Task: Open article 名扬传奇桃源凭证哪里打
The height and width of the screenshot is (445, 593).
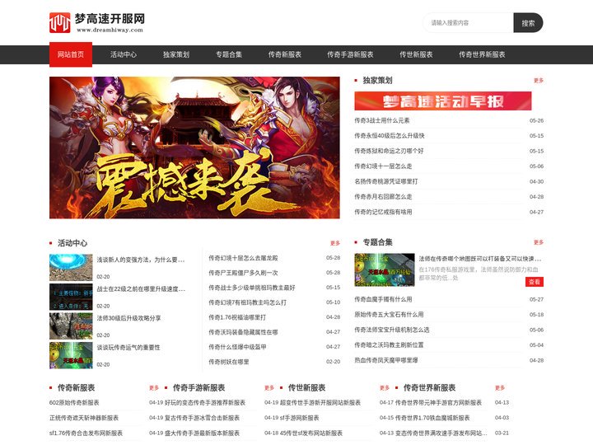Action: (386, 181)
